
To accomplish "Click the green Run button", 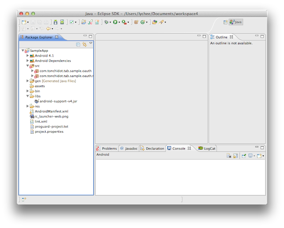I will pyautogui.click(x=115, y=22).
